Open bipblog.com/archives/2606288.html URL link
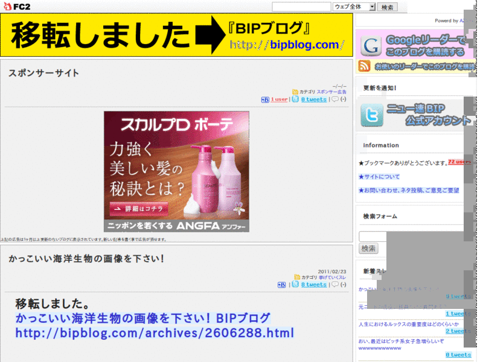Screen dimensions: 483x362 point(155,333)
